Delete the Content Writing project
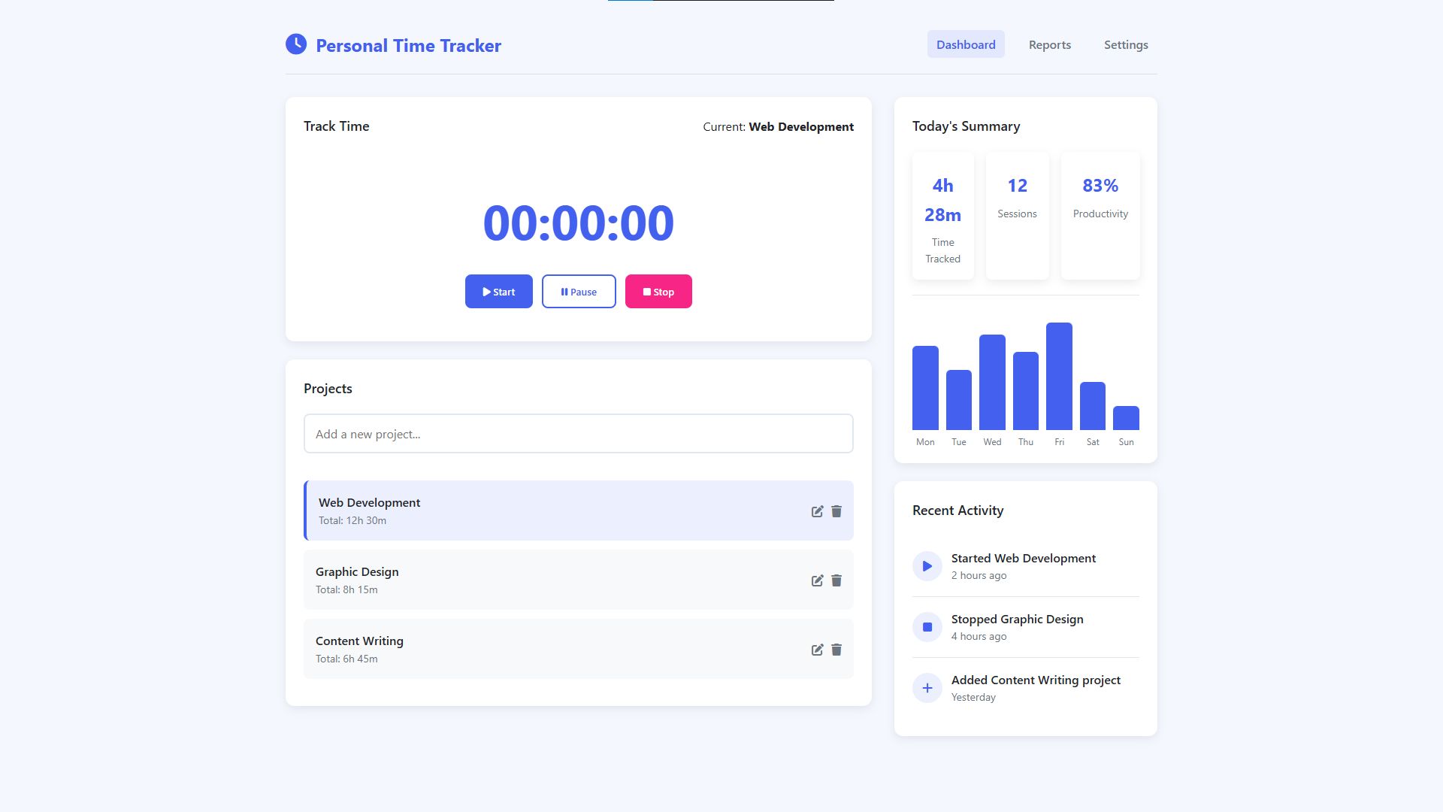This screenshot has height=812, width=1443. [x=836, y=650]
